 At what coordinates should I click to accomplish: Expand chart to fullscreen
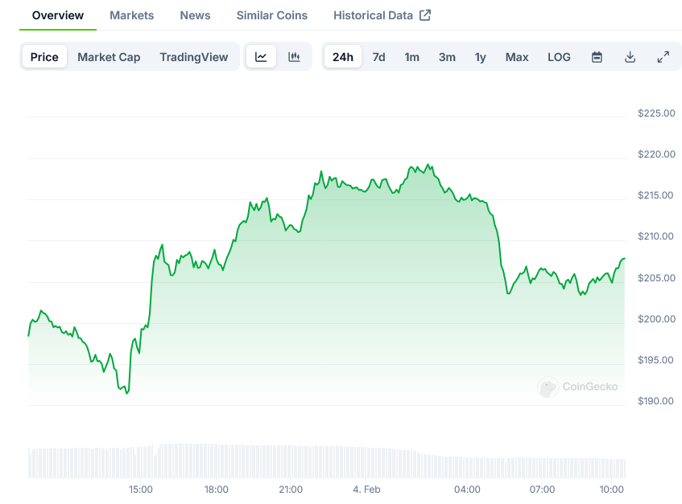663,57
